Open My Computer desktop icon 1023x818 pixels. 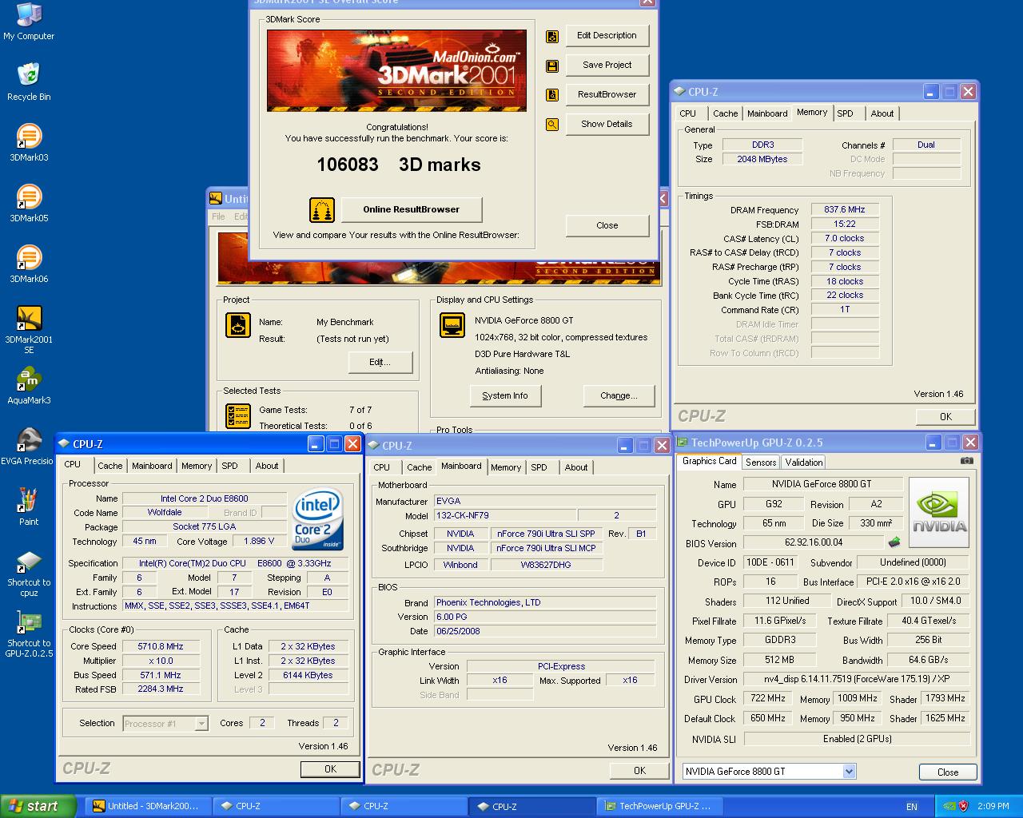tap(29, 21)
